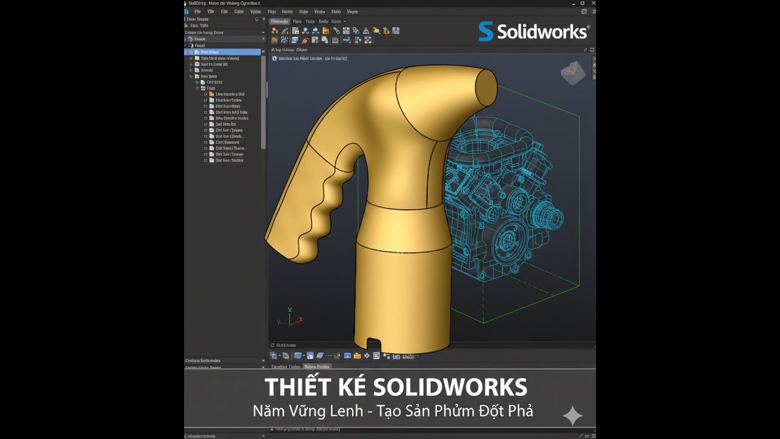The image size is (780, 439).
Task: Open the 'Viegoe' menu in the menu bar
Action: click(x=352, y=12)
